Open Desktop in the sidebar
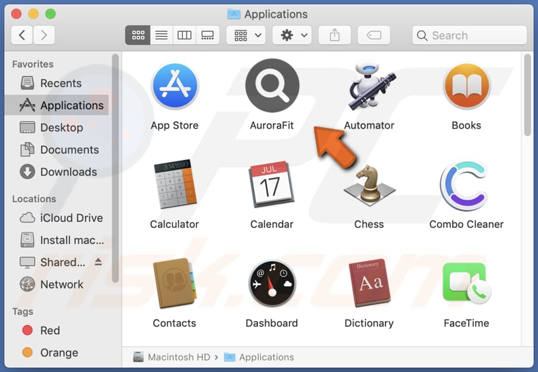Image resolution: width=538 pixels, height=372 pixels. click(57, 127)
